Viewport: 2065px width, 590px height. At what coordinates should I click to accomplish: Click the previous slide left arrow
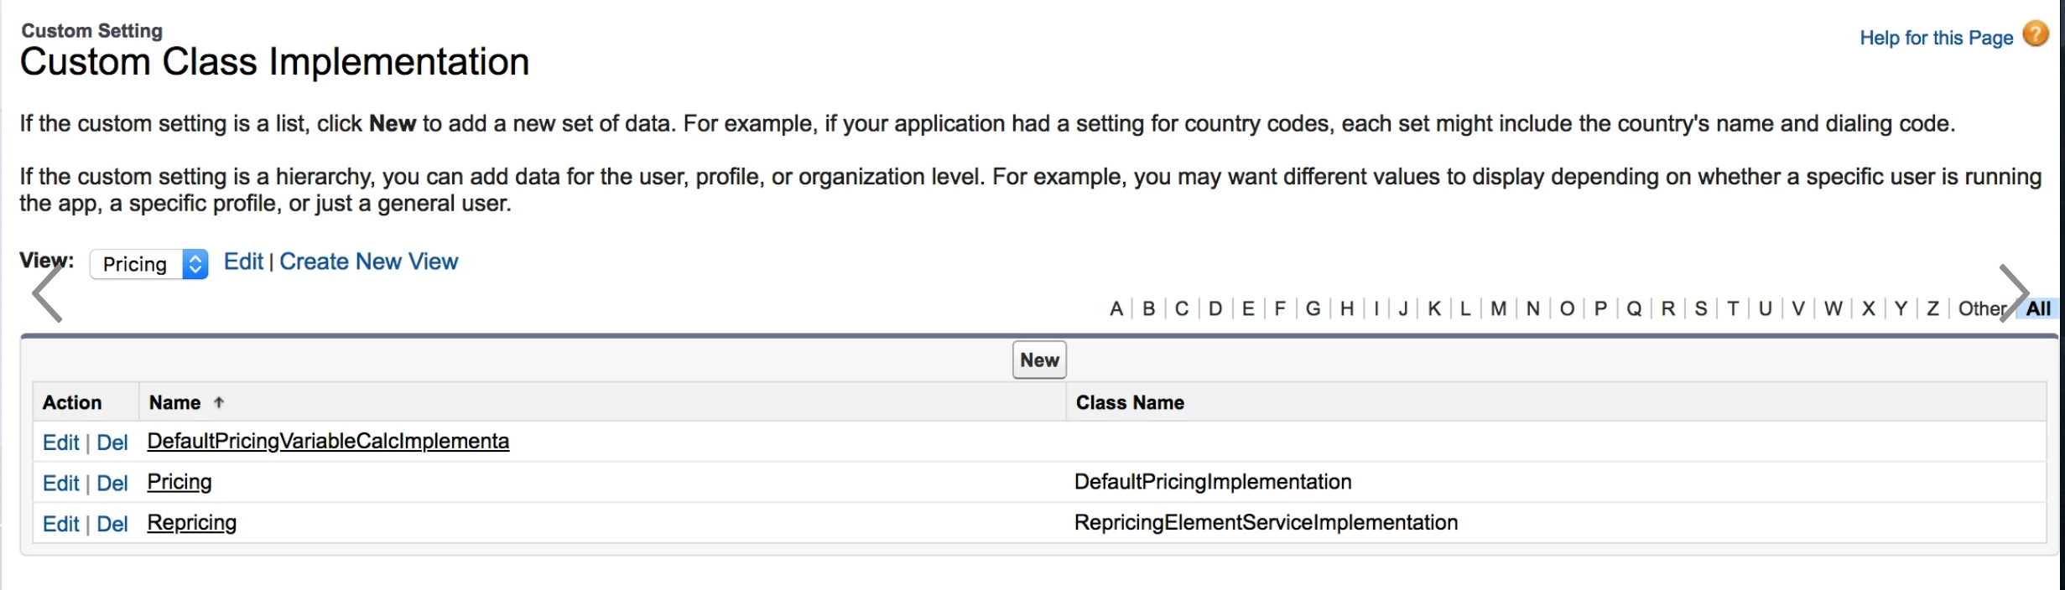click(x=48, y=292)
